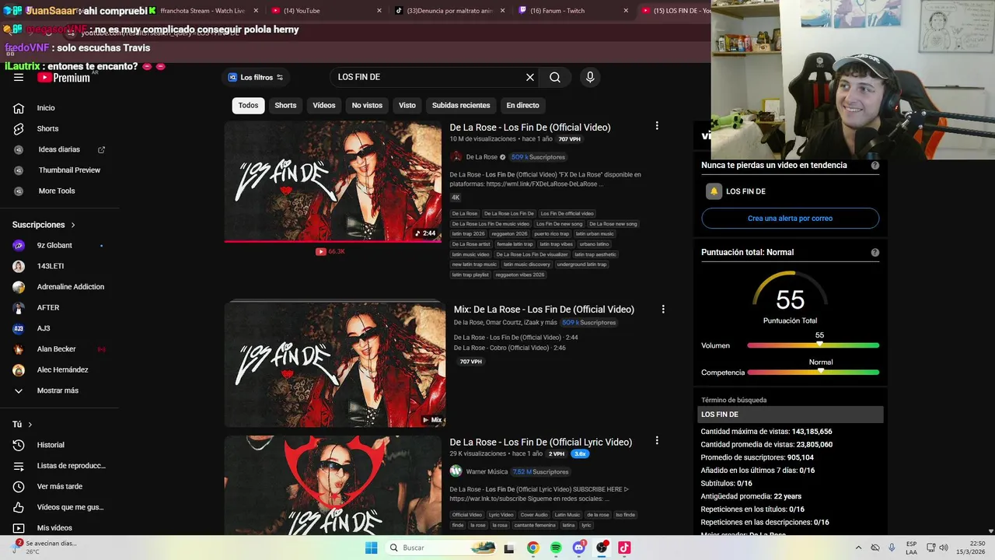Viewport: 995px width, 560px height.
Task: Select the En directo filter chip
Action: [522, 105]
